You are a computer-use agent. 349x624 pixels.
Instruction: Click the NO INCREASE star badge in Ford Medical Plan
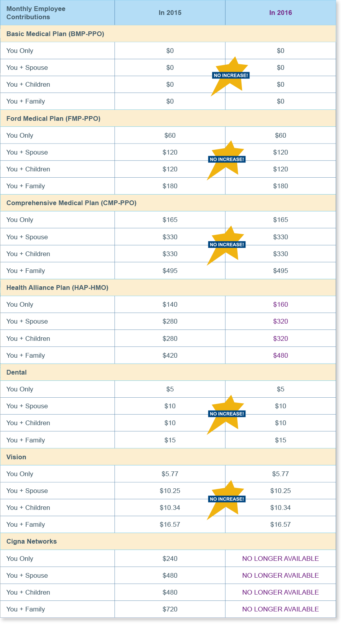click(x=227, y=160)
